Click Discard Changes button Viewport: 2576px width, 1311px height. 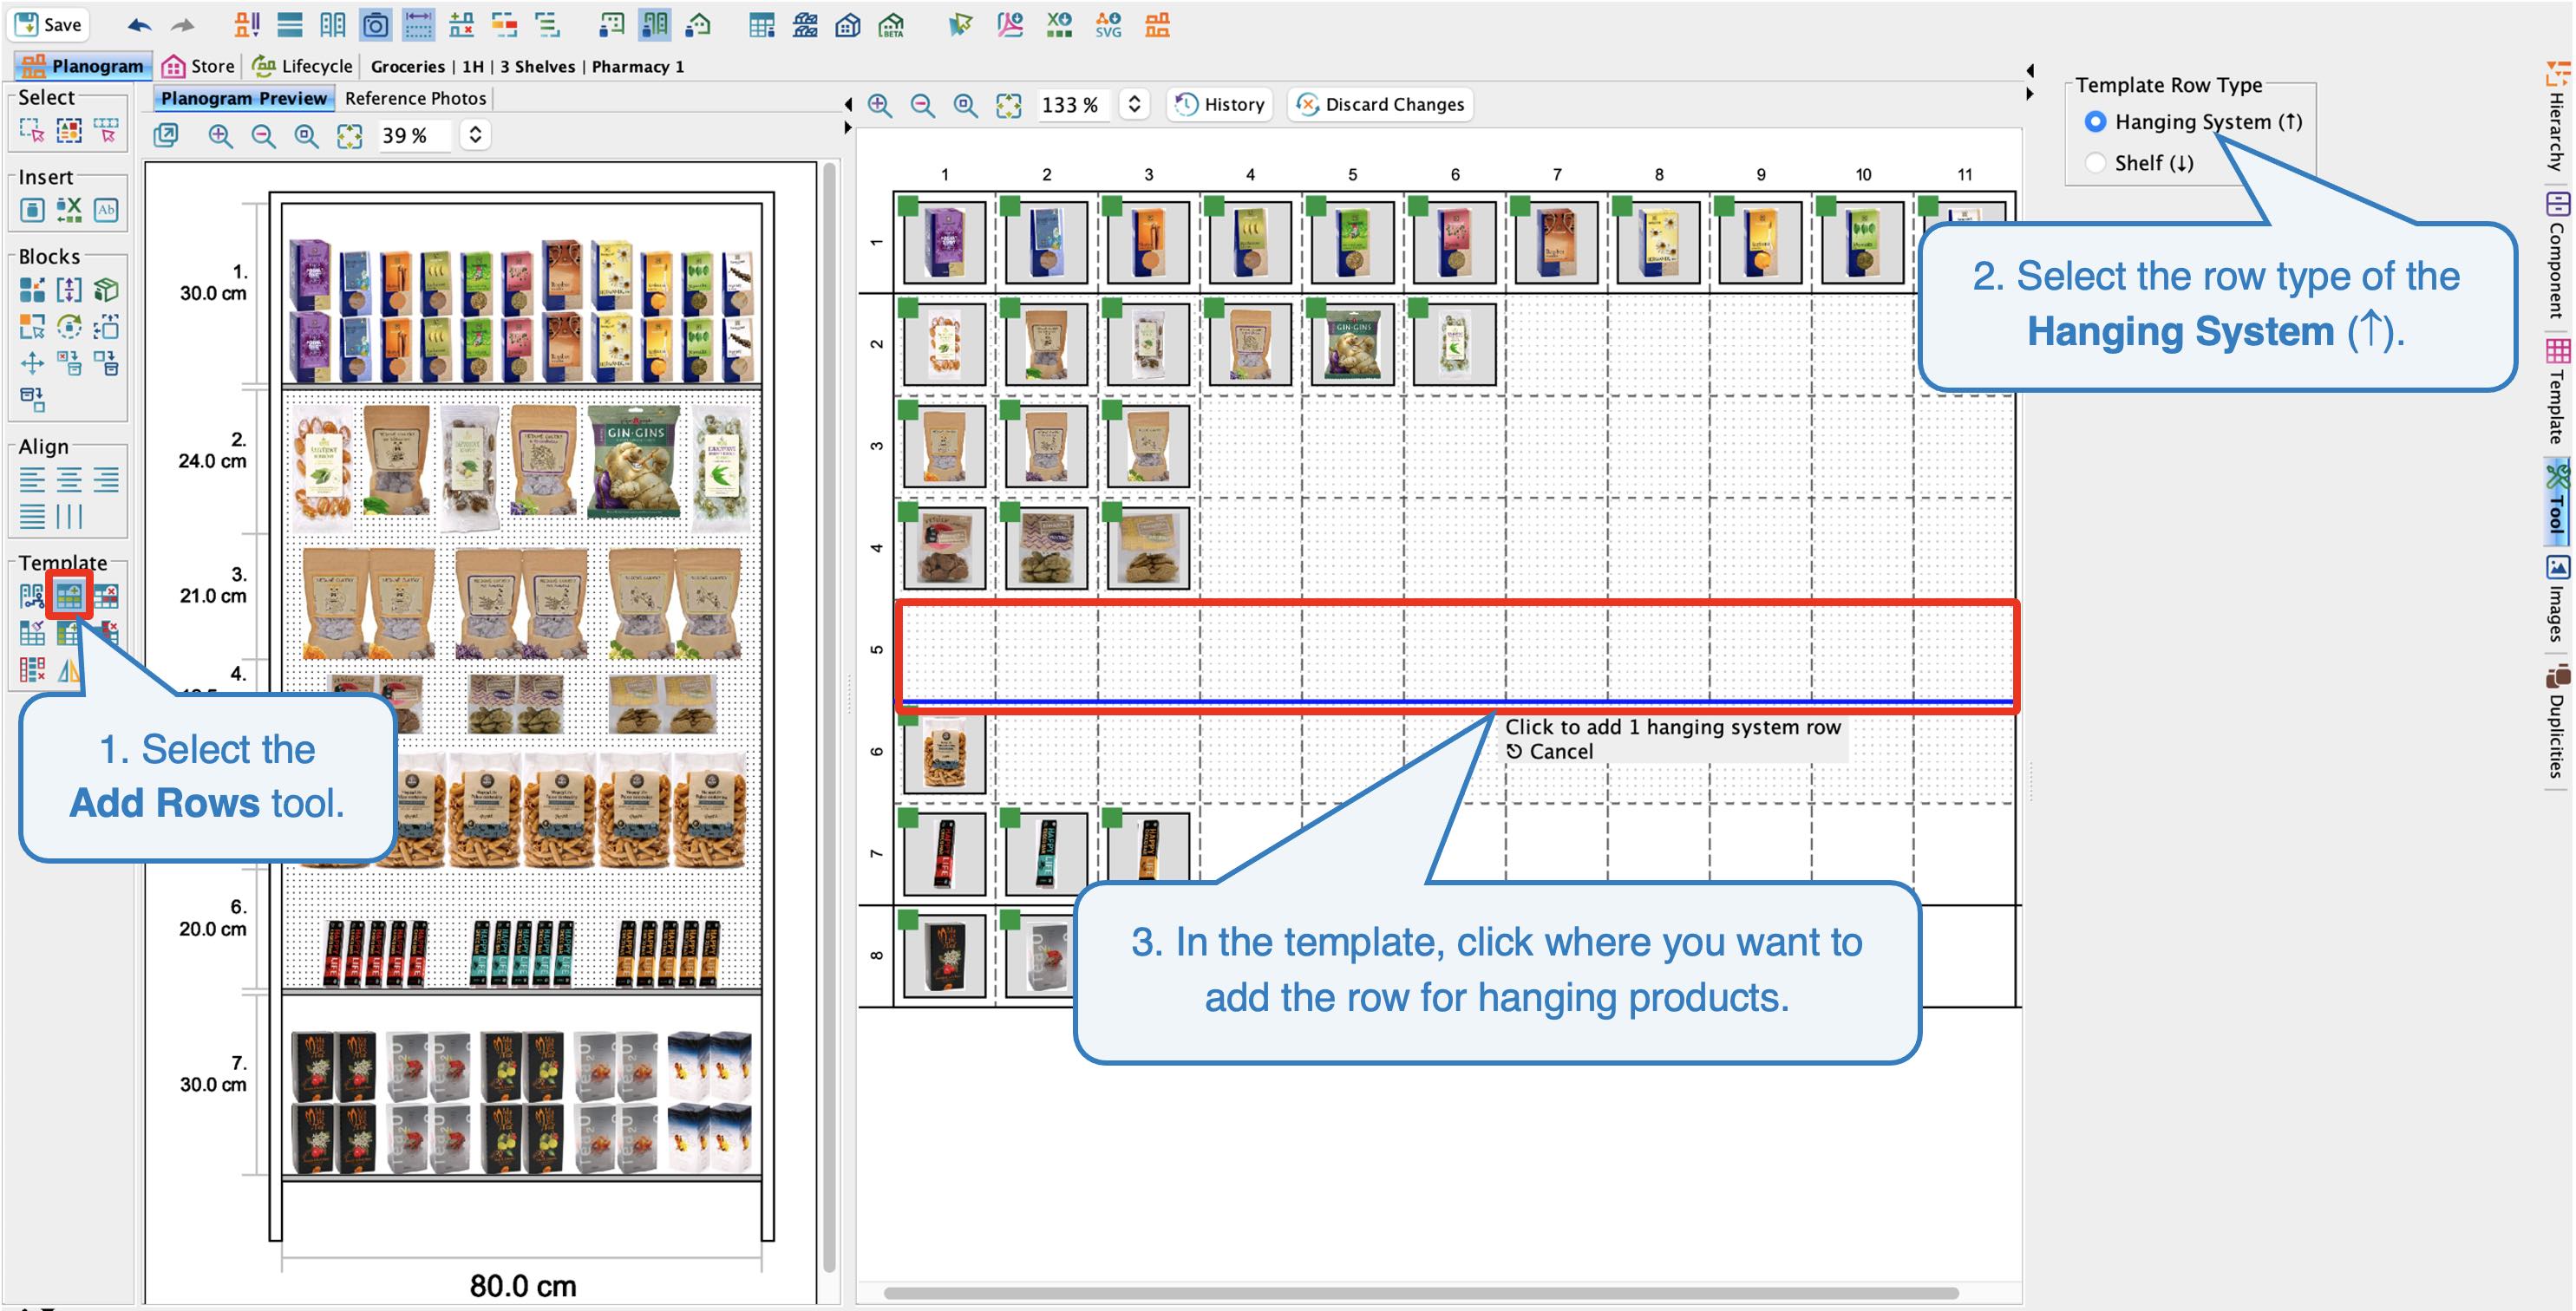click(1380, 104)
